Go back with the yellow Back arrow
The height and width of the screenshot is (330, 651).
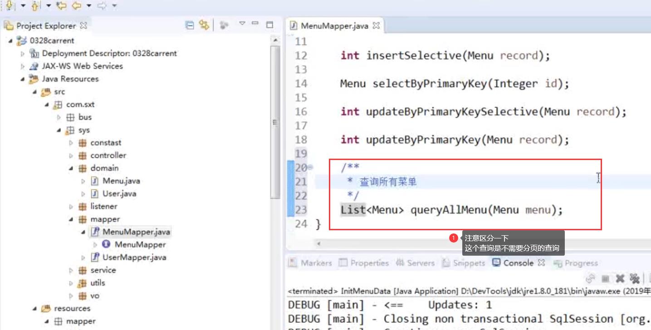pos(76,5)
